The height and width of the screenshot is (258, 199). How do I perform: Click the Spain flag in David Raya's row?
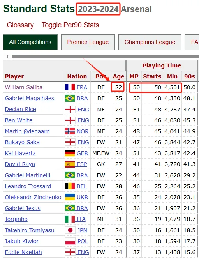tap(70, 164)
